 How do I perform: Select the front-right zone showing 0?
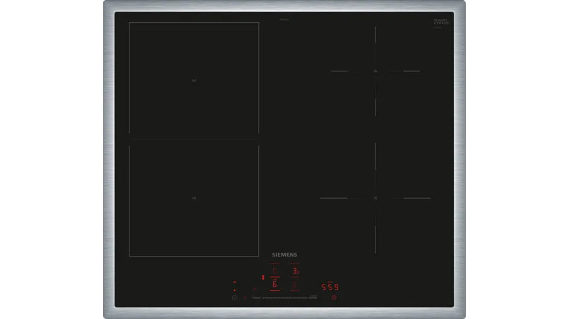tap(295, 285)
